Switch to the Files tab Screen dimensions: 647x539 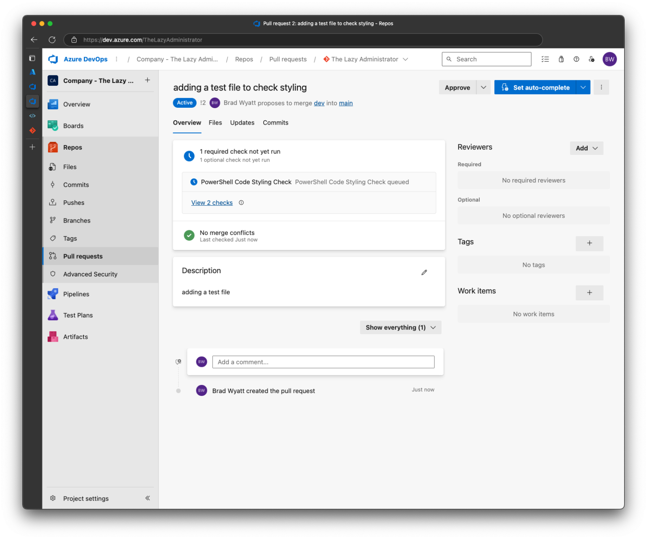(215, 123)
